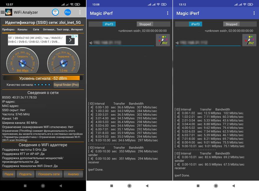Viewport: 259px width, 191px height.
Task: Switch to the Сети tab
Action: coord(36,30)
